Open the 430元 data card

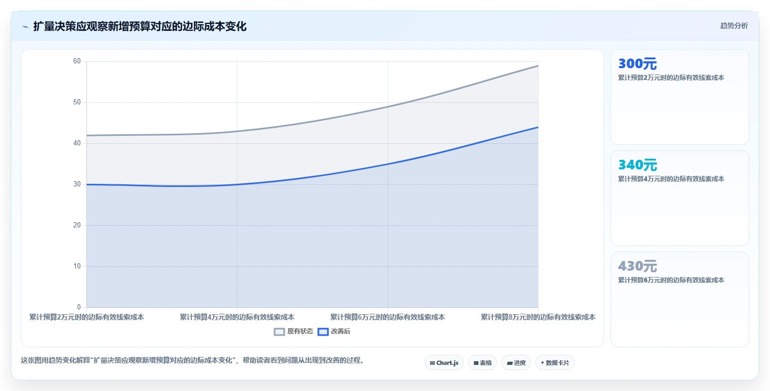point(679,299)
